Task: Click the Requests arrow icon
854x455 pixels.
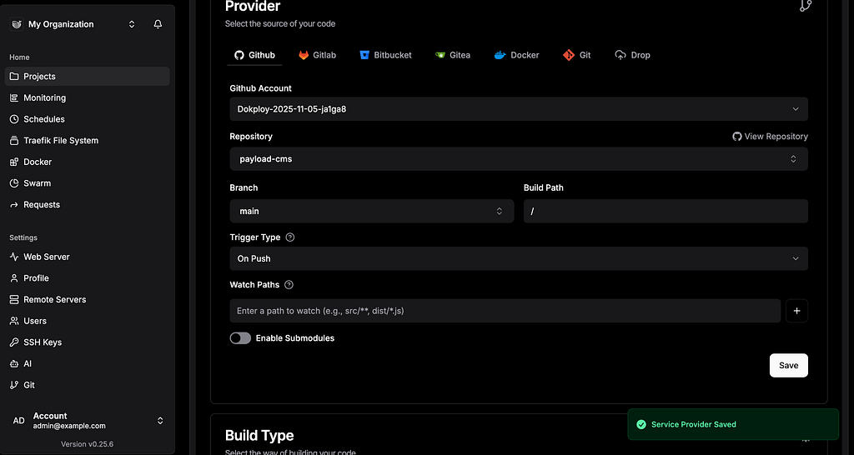Action: (14, 204)
